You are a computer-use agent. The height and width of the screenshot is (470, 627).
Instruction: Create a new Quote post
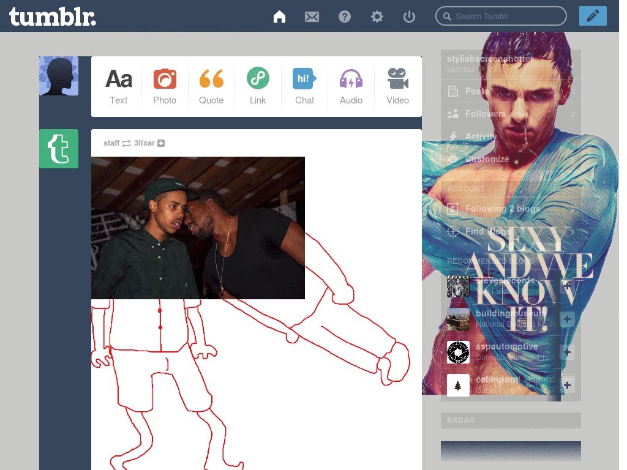pos(211,86)
